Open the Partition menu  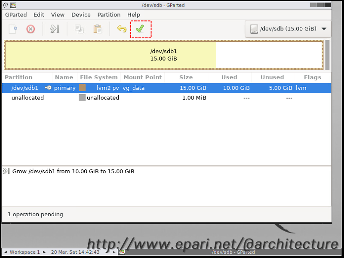point(109,15)
